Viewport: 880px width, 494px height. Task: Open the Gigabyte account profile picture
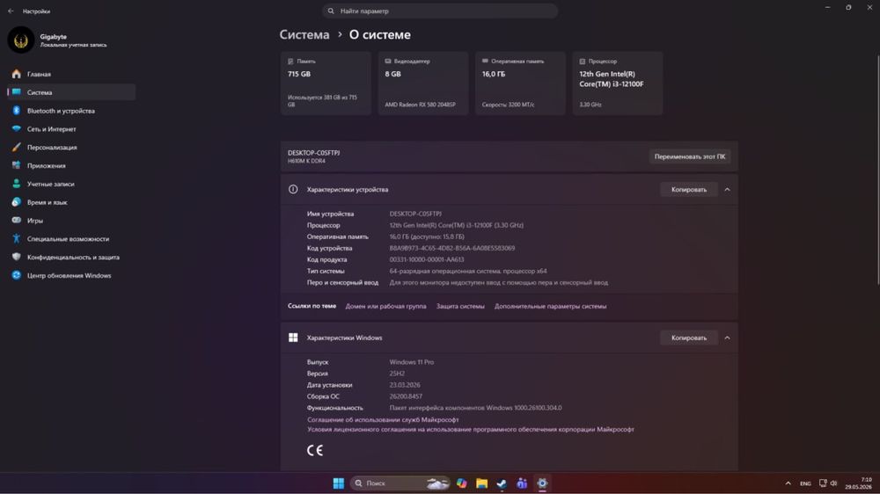click(x=21, y=40)
